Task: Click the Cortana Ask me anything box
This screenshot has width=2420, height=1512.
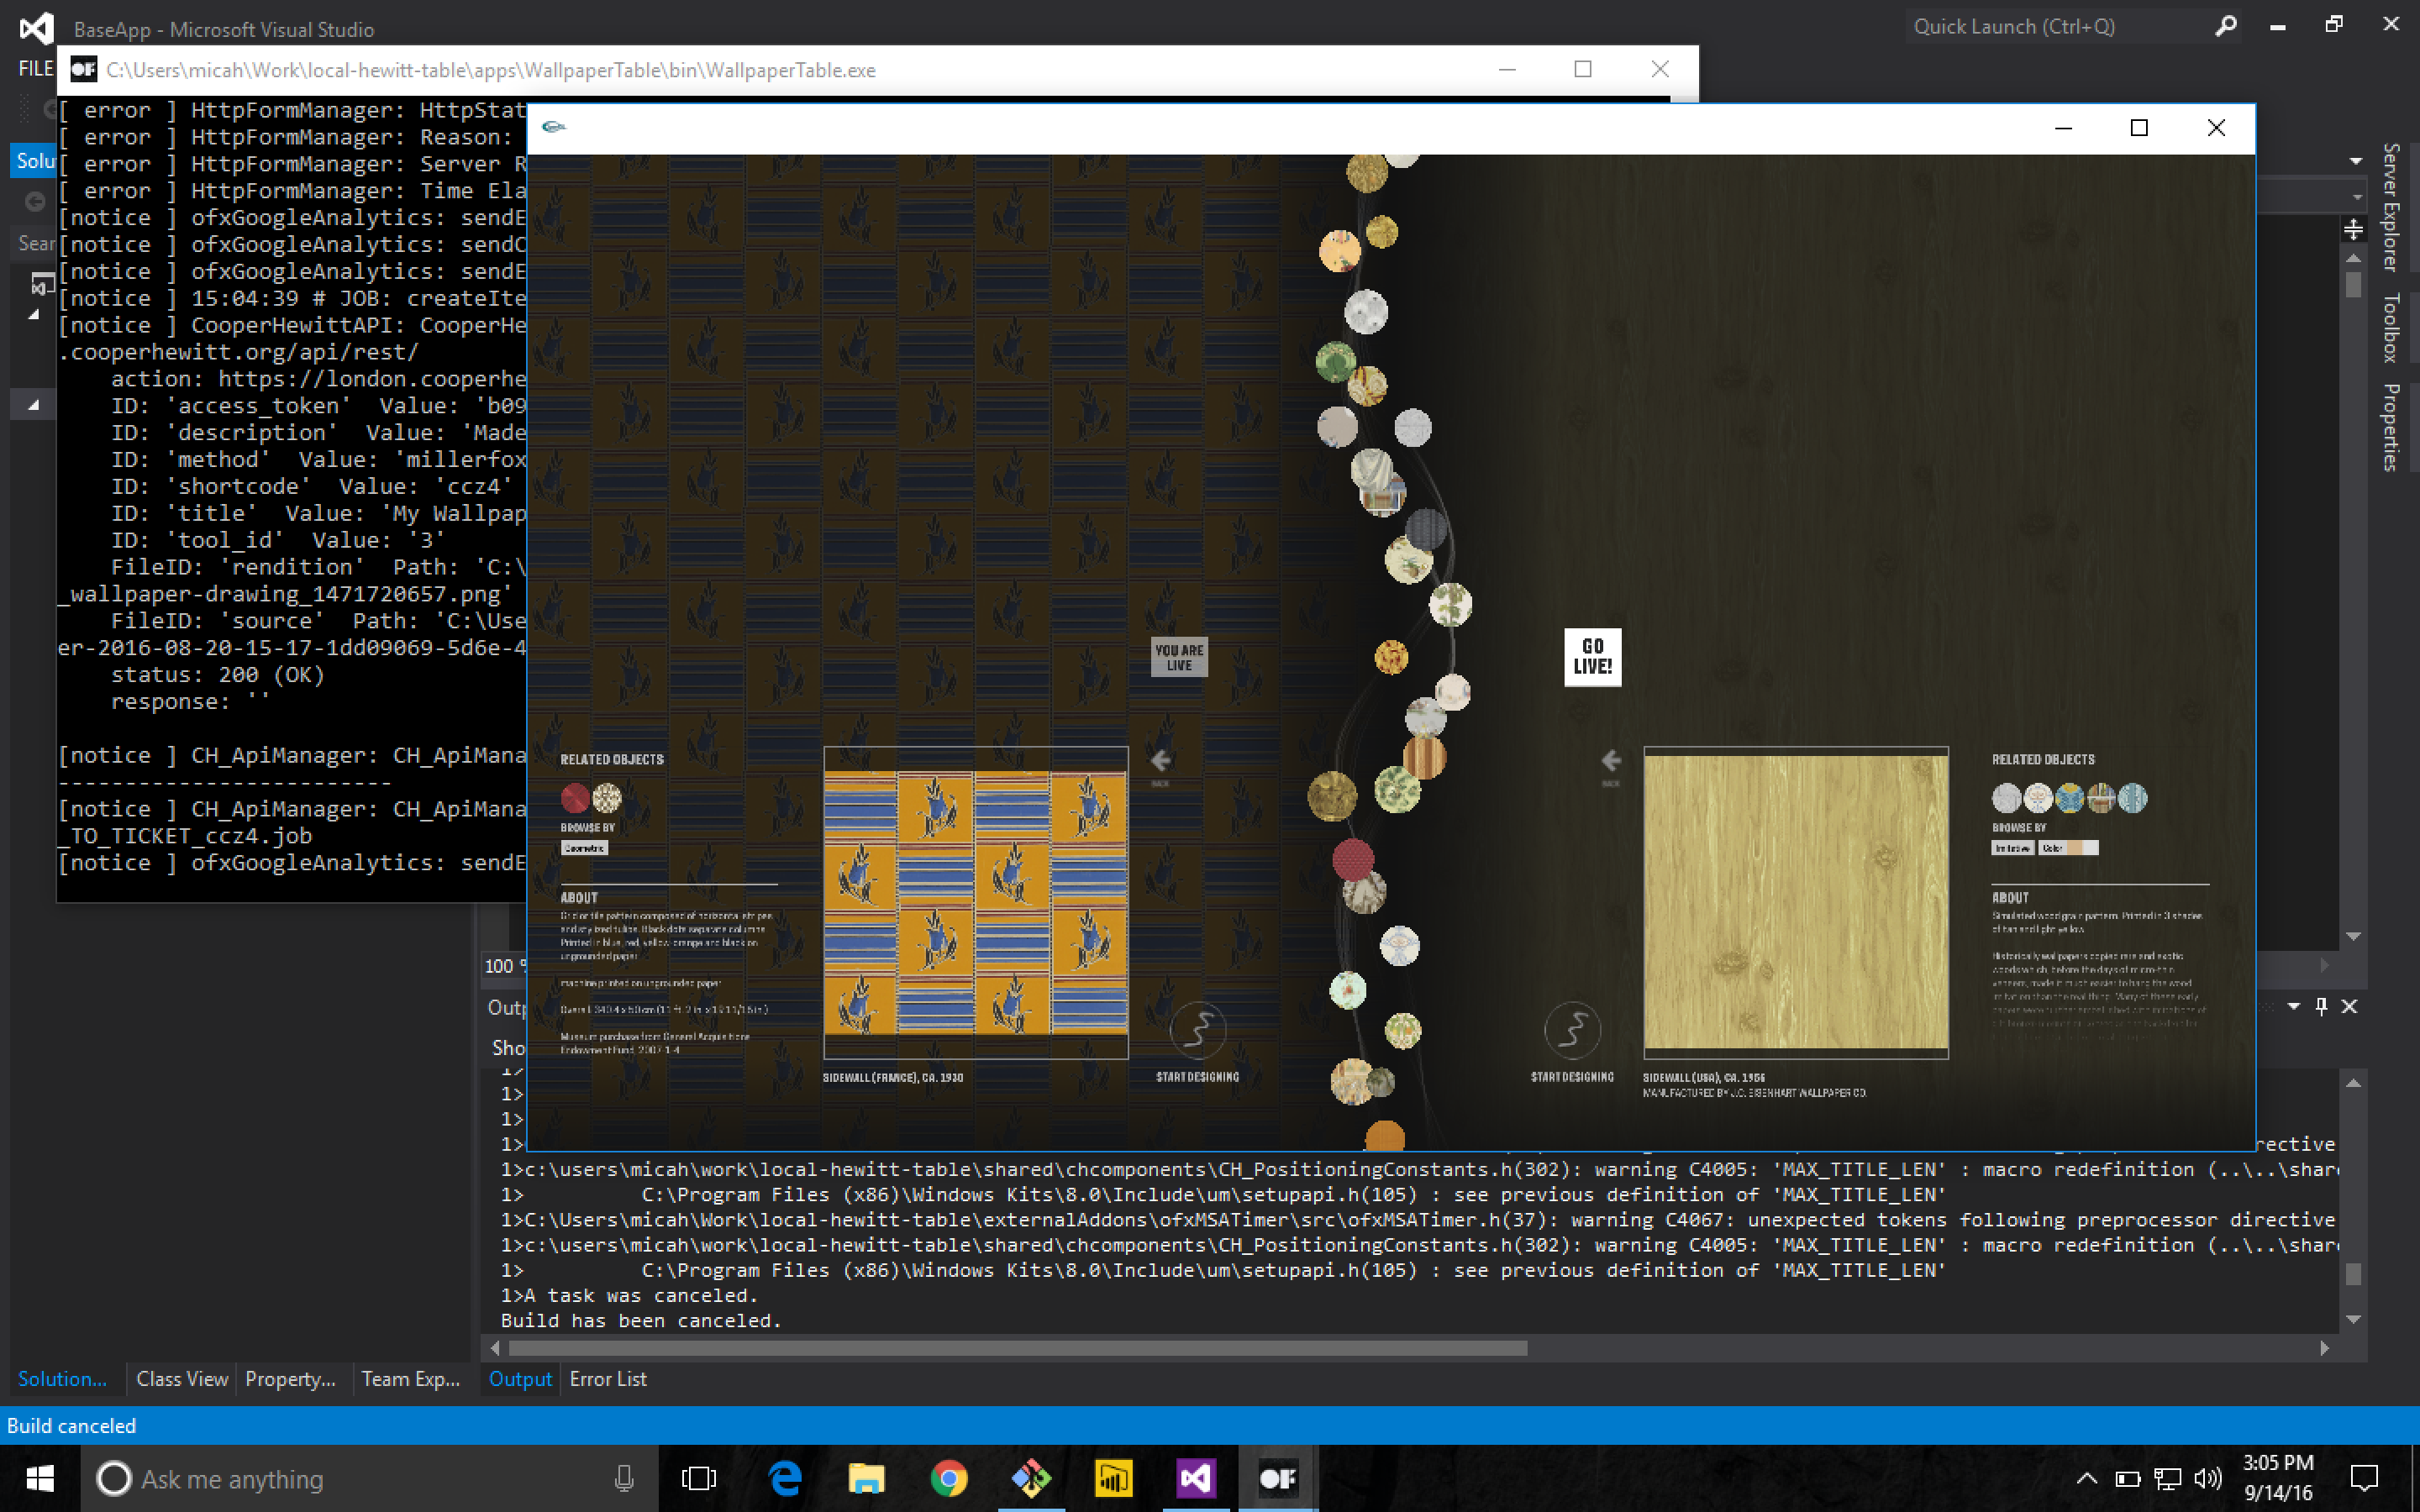Action: 369,1478
